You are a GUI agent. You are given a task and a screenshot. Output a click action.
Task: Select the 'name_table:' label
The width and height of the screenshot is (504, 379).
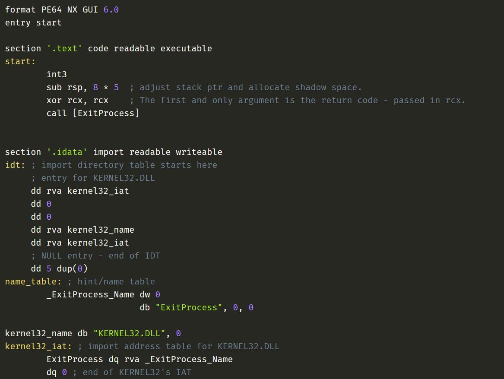pyautogui.click(x=33, y=281)
